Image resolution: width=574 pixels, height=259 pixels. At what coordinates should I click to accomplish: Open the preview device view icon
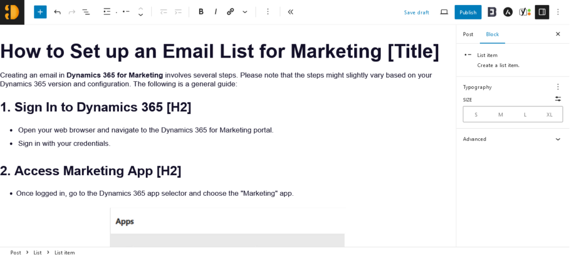[444, 12]
